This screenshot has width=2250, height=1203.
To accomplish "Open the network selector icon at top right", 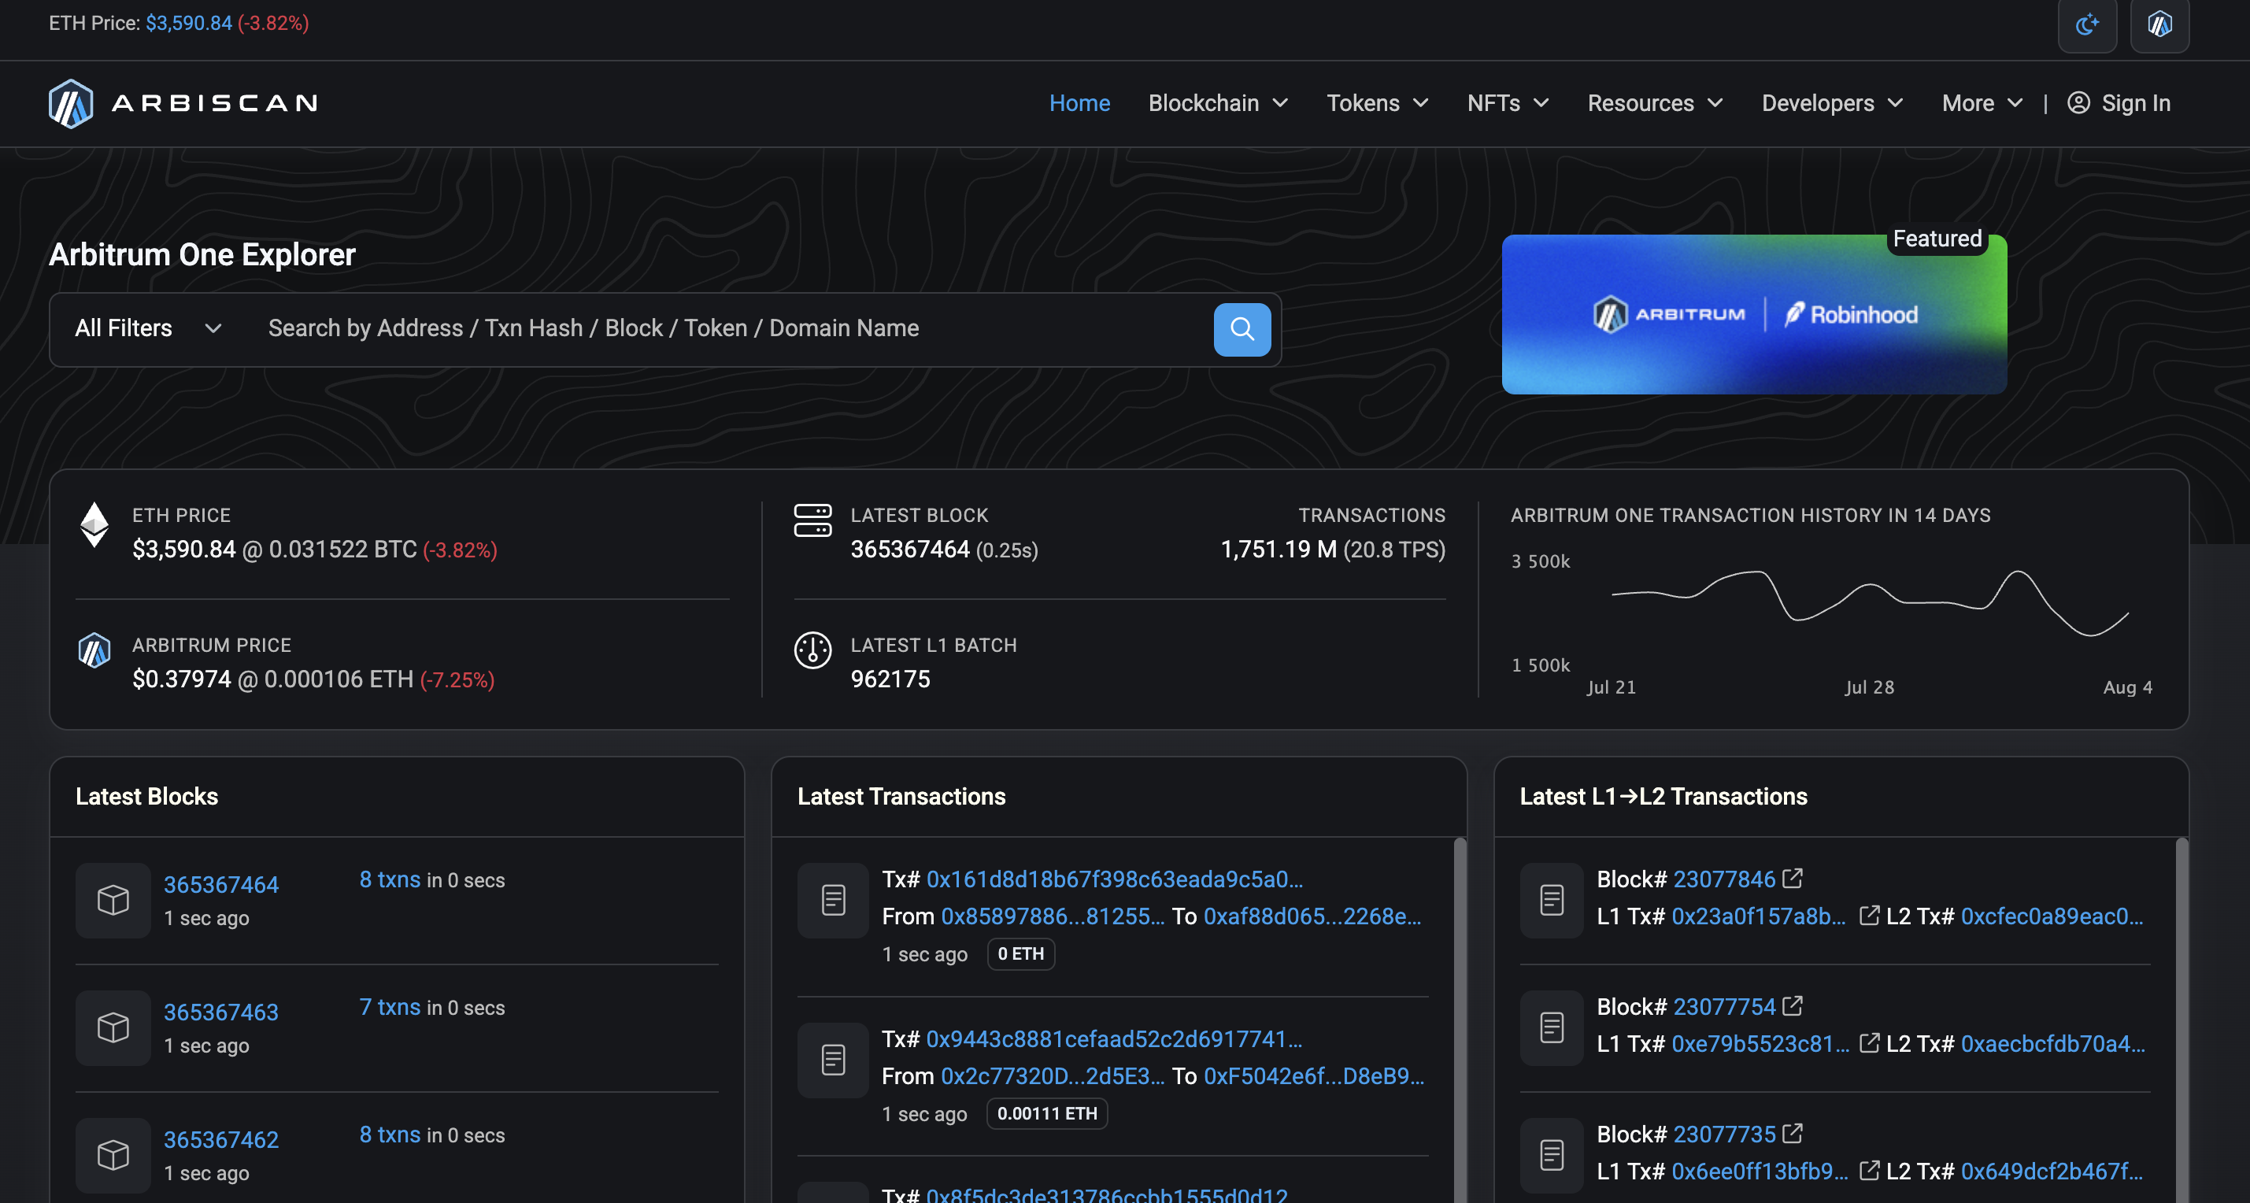I will (x=2159, y=24).
